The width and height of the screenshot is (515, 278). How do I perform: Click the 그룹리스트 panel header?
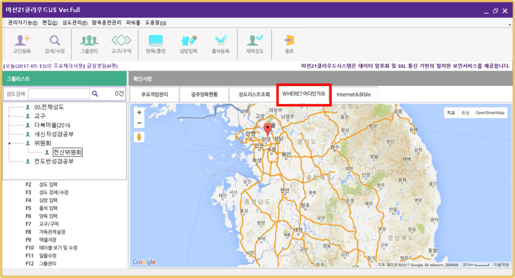(x=65, y=79)
